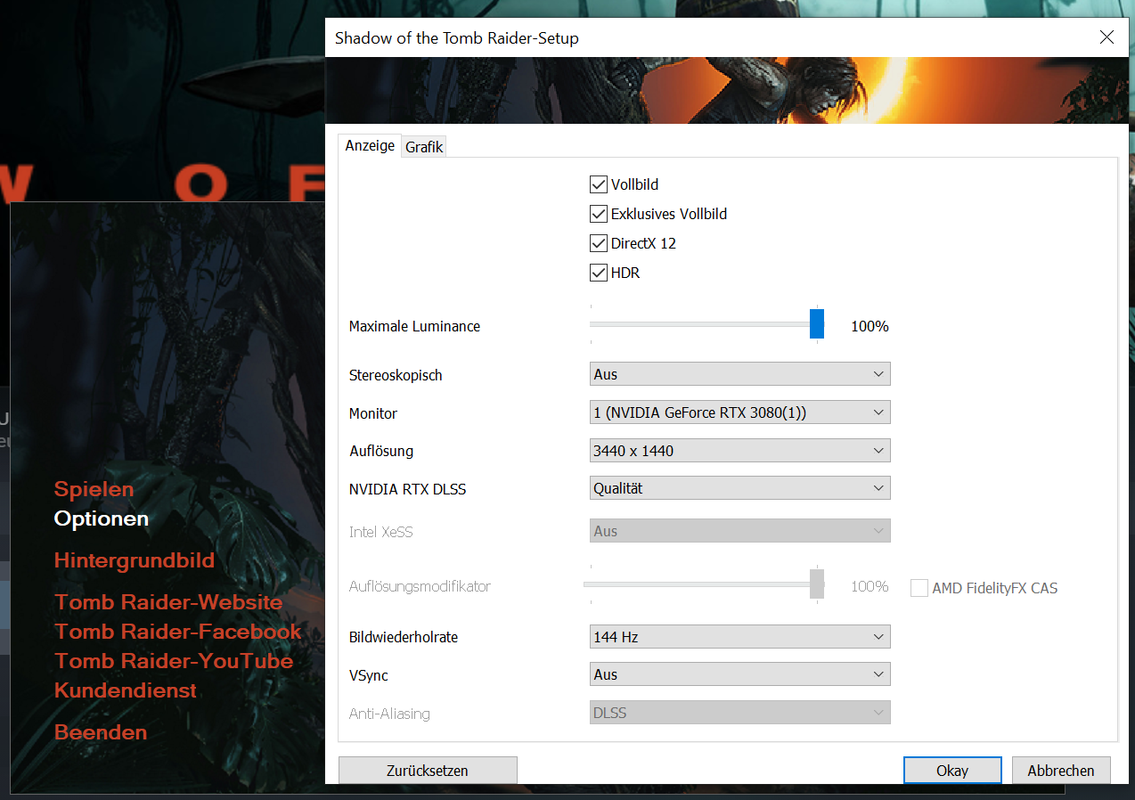Open Hintergrundbild in the launcher menu
The width and height of the screenshot is (1135, 800).
click(135, 560)
